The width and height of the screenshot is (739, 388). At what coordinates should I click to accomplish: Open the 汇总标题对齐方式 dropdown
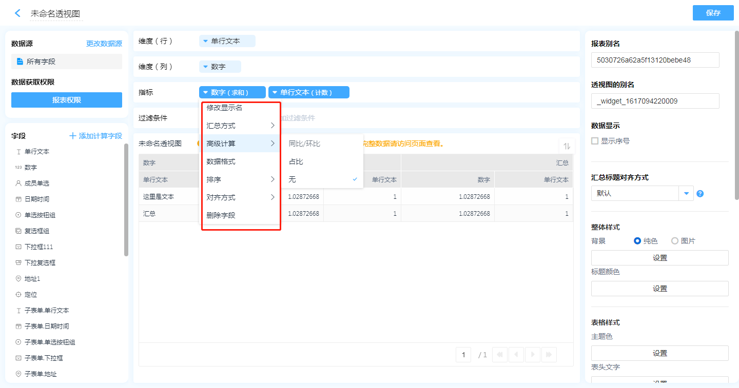click(x=686, y=194)
